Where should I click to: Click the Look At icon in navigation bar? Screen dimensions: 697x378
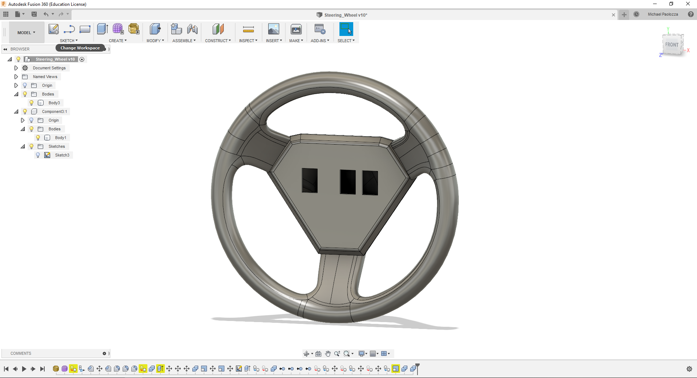click(x=318, y=354)
